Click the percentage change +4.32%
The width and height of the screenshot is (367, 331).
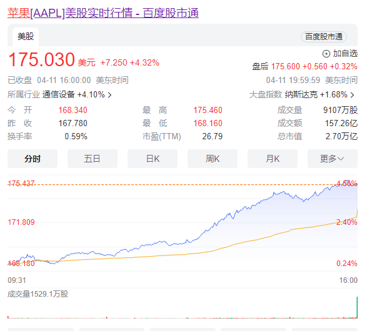144,62
